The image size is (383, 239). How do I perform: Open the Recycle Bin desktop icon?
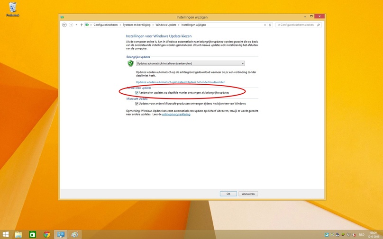pos(13,9)
